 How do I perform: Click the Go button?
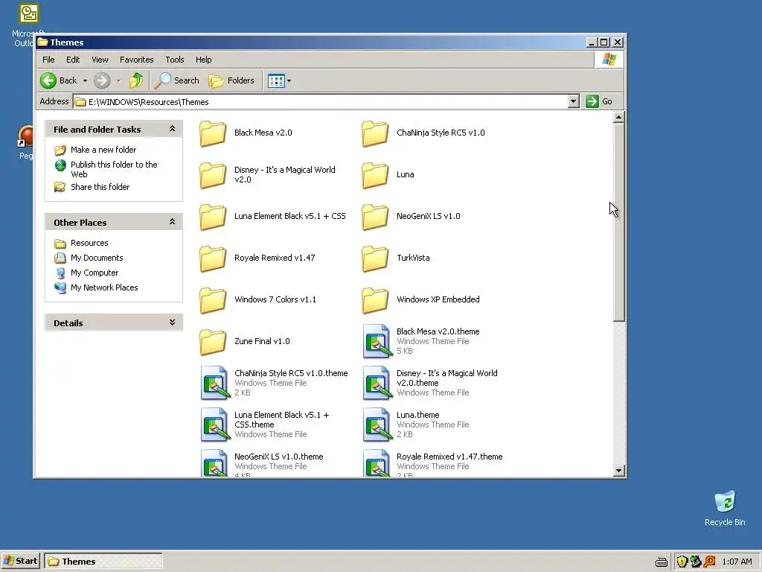(599, 101)
